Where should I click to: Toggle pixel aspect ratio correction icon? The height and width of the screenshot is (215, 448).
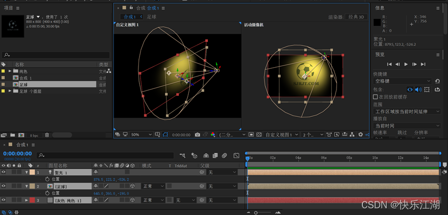coord(329,134)
